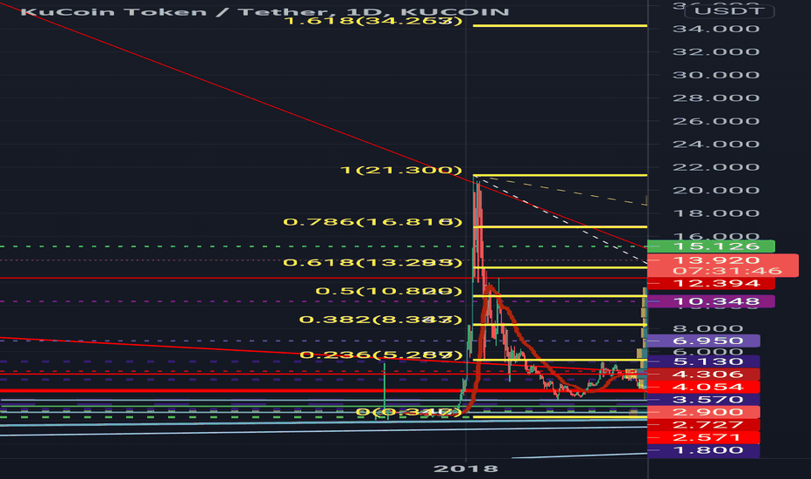Click the green 15.126 price label
This screenshot has height=479, width=811.
[711, 246]
